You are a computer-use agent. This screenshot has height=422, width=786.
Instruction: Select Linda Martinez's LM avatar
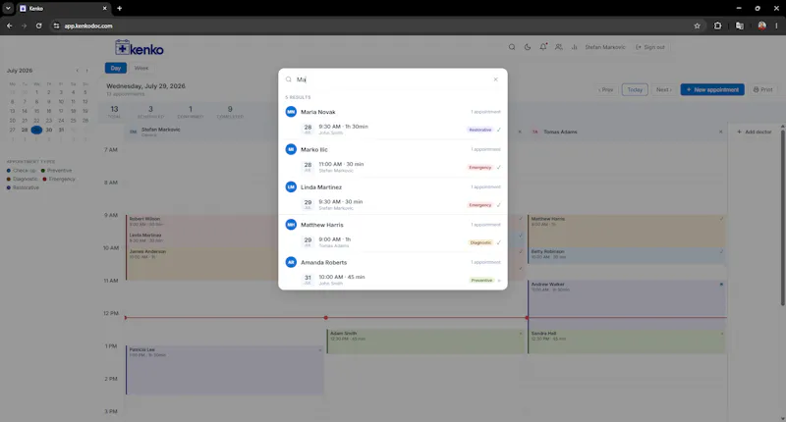[x=291, y=186]
